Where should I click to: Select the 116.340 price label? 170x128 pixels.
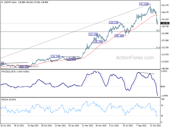[56, 57]
